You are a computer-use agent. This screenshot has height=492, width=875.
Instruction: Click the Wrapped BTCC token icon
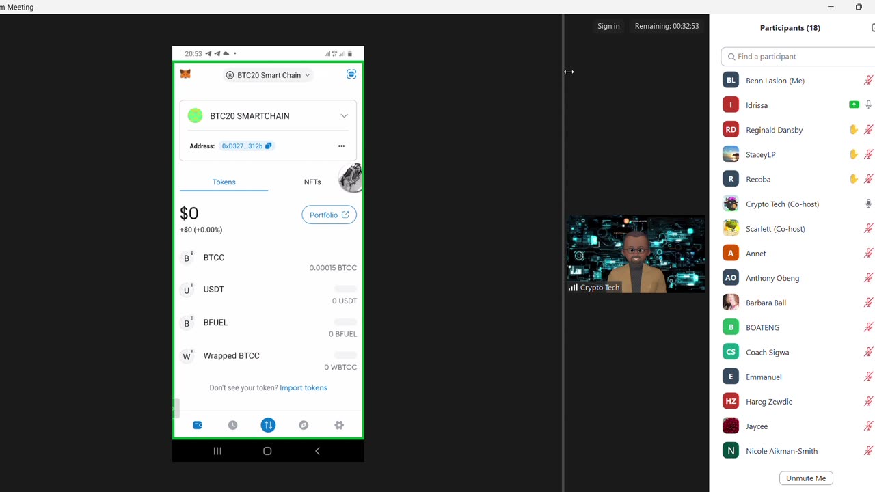tap(187, 356)
